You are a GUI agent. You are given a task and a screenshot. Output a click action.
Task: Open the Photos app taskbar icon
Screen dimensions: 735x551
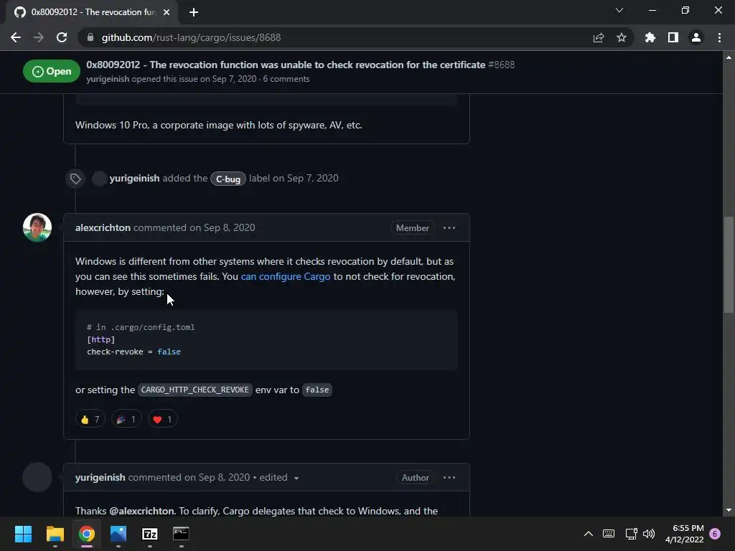tap(118, 534)
